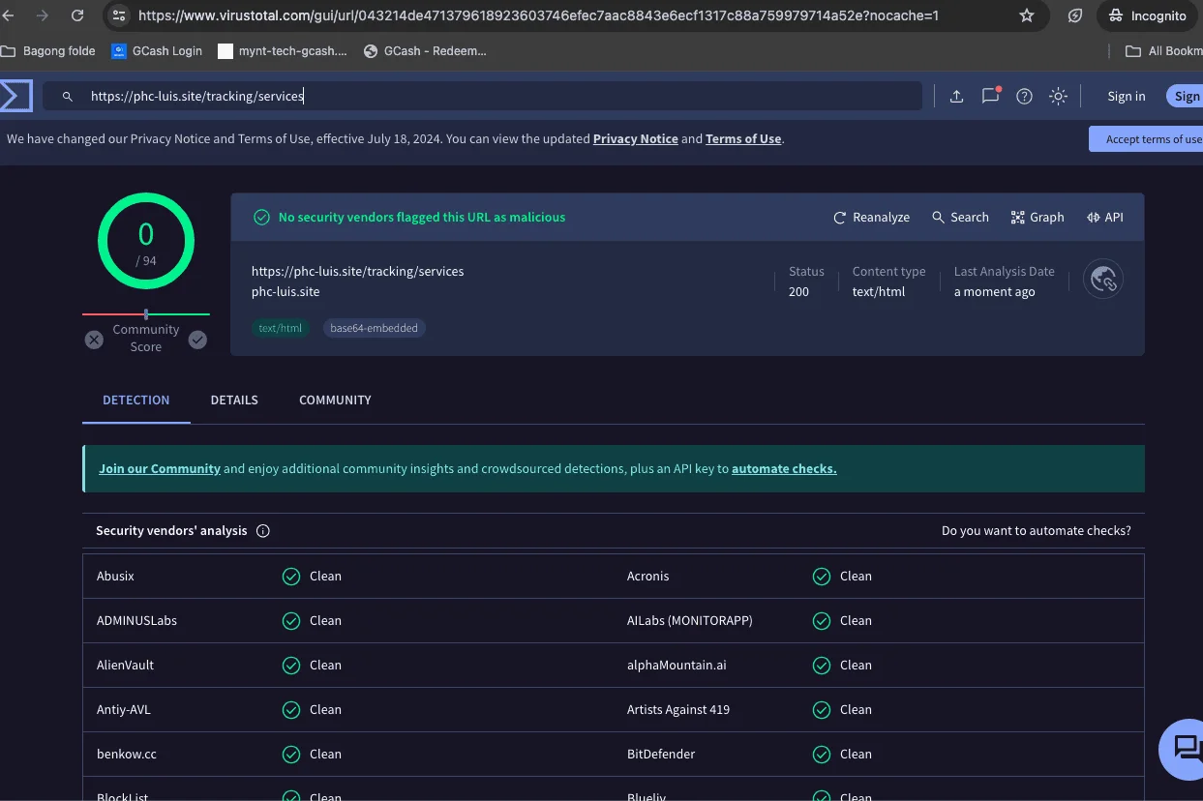1203x801 pixels.
Task: Click the extension icon beside Incognito
Action: pos(1075,15)
